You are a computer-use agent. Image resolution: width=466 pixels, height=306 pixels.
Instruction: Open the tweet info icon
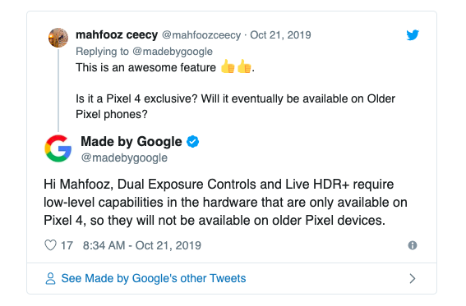(x=413, y=245)
